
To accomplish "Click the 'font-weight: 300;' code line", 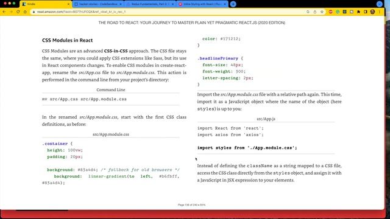I will pyautogui.click(x=224, y=72).
